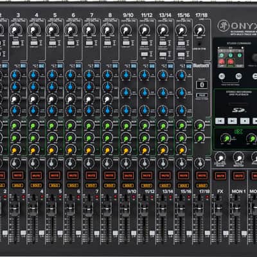Toggle the blue EQ button on channel 3
Image resolution: width=257 pixels, height=257 pixels.
[x=23, y=66]
